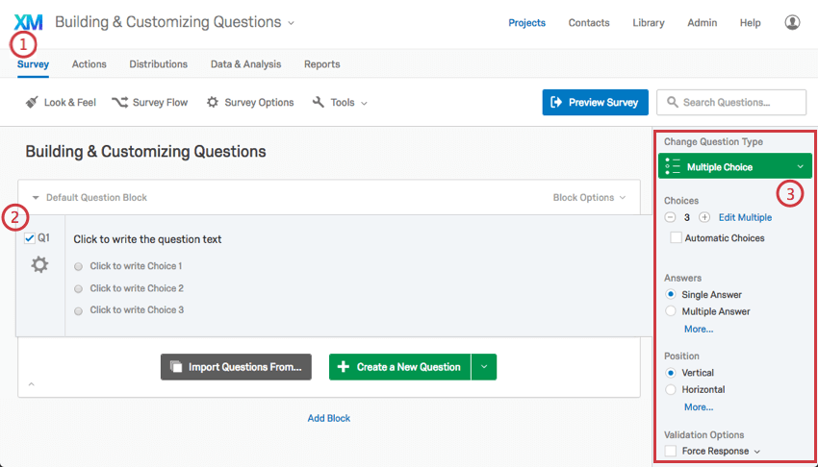Screen dimensions: 818x467
Task: Expand the Block Options dropdown
Action: coord(589,197)
